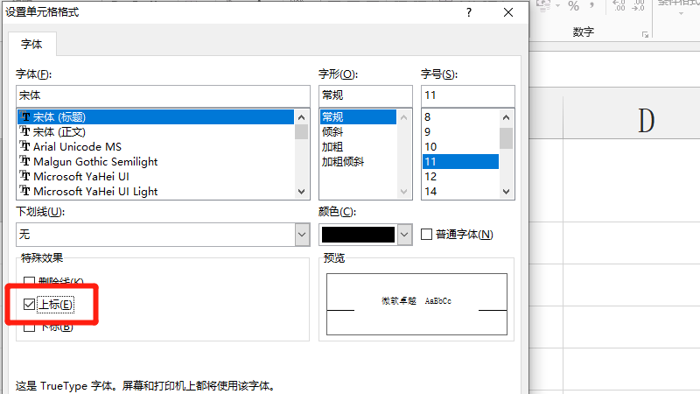Check the 普通字体 checkbox

(427, 235)
